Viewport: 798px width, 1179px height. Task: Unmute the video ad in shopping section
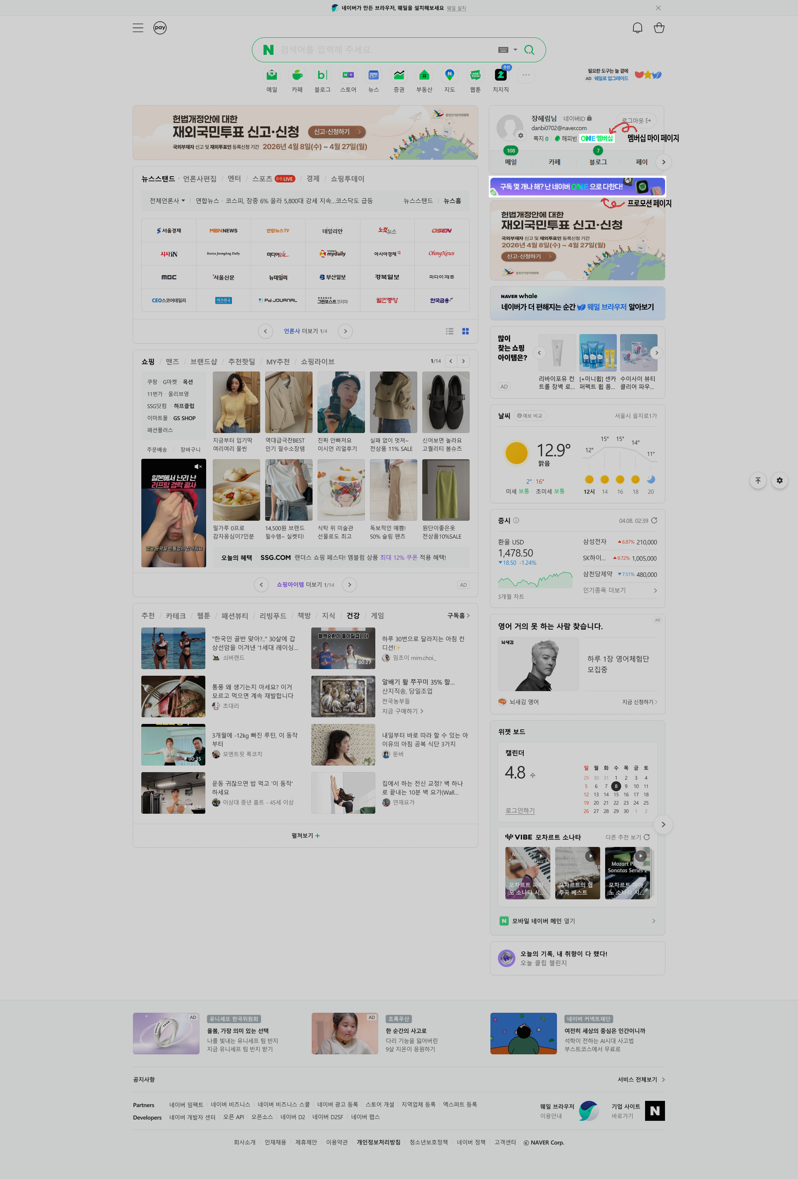click(198, 467)
